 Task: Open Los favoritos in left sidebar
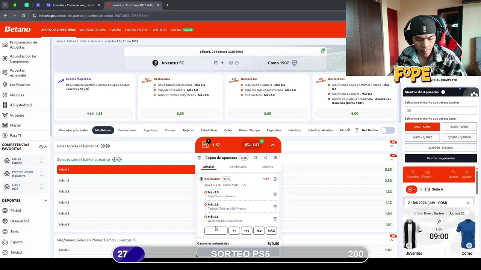coord(20,85)
